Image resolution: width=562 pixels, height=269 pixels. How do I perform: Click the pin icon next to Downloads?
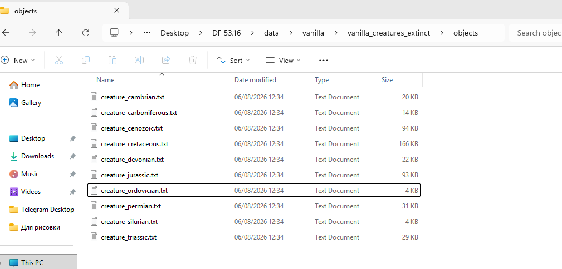click(72, 156)
